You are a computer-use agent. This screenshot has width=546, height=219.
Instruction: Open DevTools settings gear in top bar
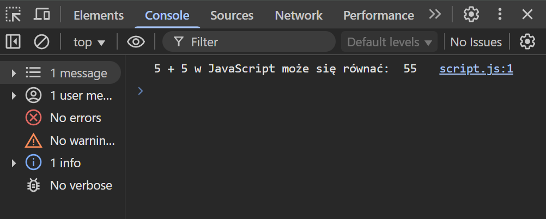(x=471, y=15)
